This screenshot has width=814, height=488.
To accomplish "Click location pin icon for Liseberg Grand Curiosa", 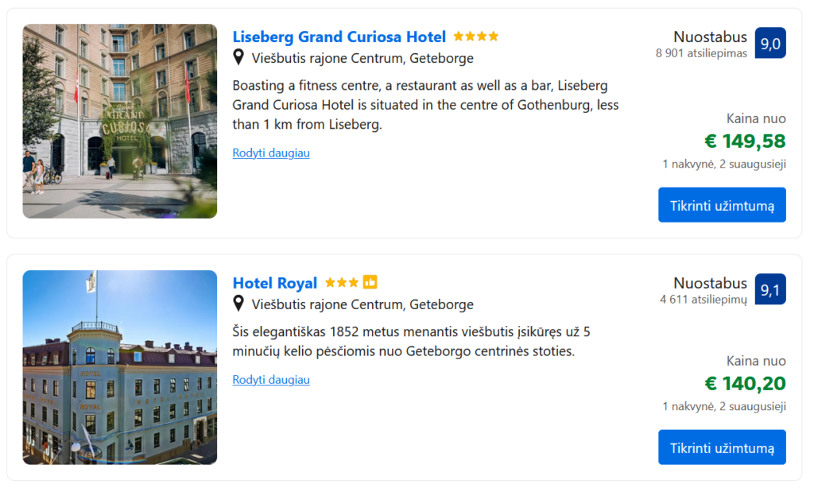I will [238, 58].
